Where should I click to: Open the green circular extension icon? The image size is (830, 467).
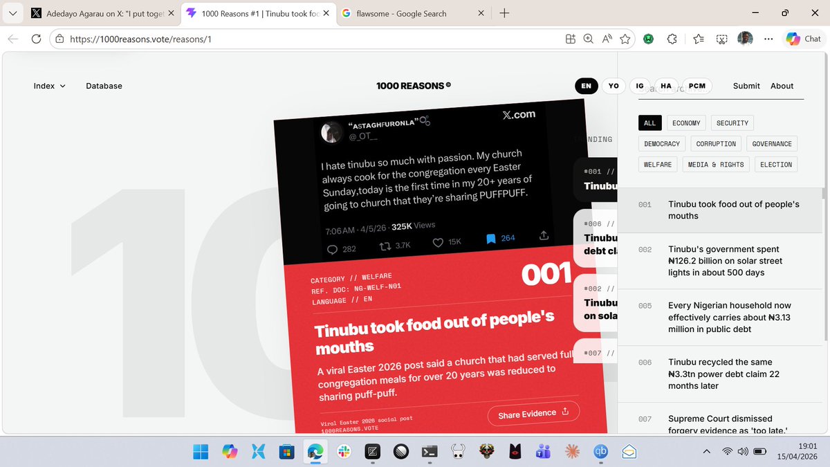[x=649, y=39]
